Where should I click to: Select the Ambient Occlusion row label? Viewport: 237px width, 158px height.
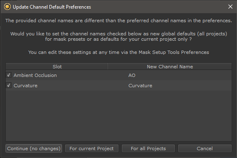pyautogui.click(x=35, y=75)
